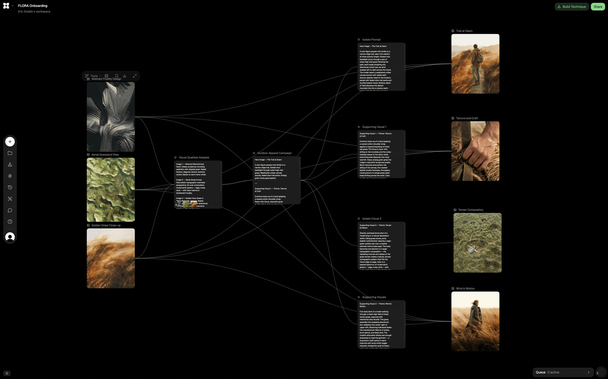Open the help question-mark icon

(10, 222)
